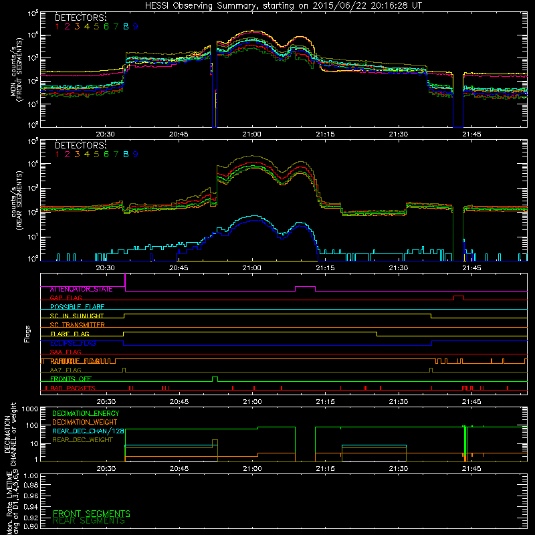535x535 pixels.
Task: Select green detector 6 in top panel legend
Action: click(x=106, y=27)
